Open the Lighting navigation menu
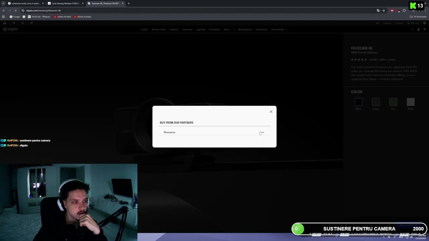The image size is (429, 241). (x=201, y=29)
